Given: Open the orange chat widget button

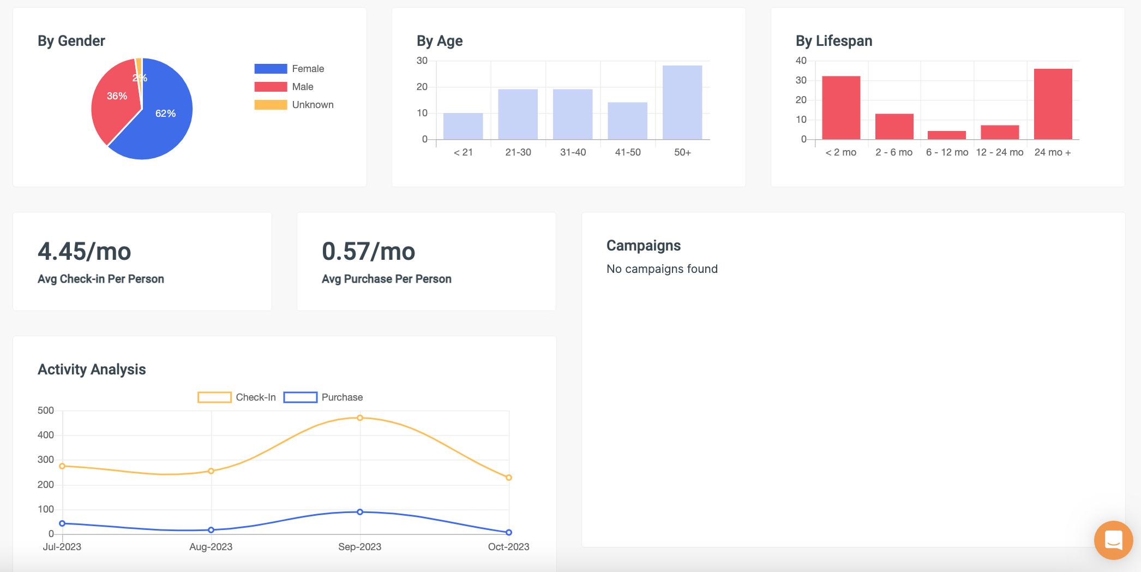Looking at the screenshot, I should coord(1113,540).
